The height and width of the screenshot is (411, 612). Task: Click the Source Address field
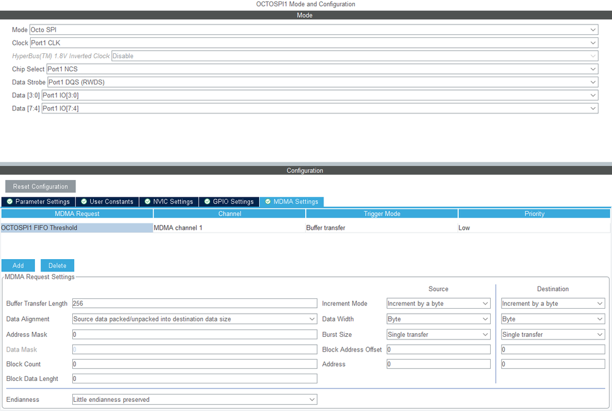click(438, 364)
